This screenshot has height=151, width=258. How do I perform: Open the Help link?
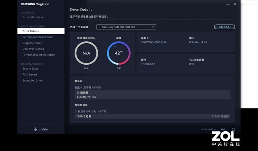223,129
